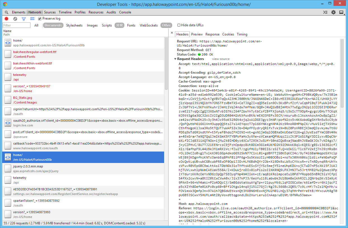This screenshot has width=348, height=228.
Task: Click document icon of first home/ request
Action: pyautogui.click(x=8, y=43)
